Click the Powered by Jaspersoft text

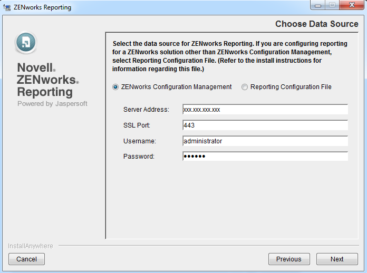[x=52, y=104]
